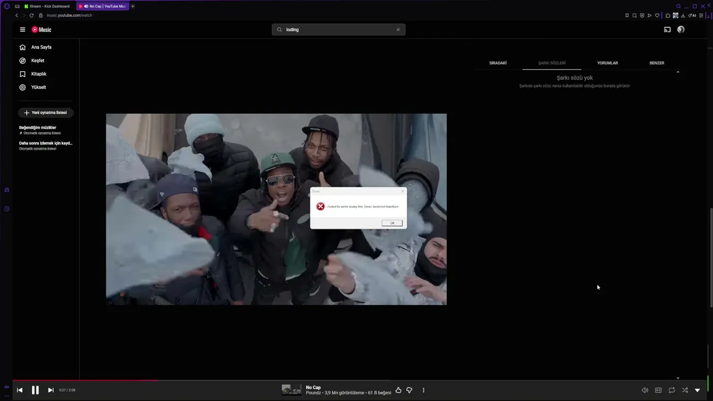Screen dimensions: 713x401
Task: Open the song's three-dot more menu
Action: pyautogui.click(x=423, y=390)
